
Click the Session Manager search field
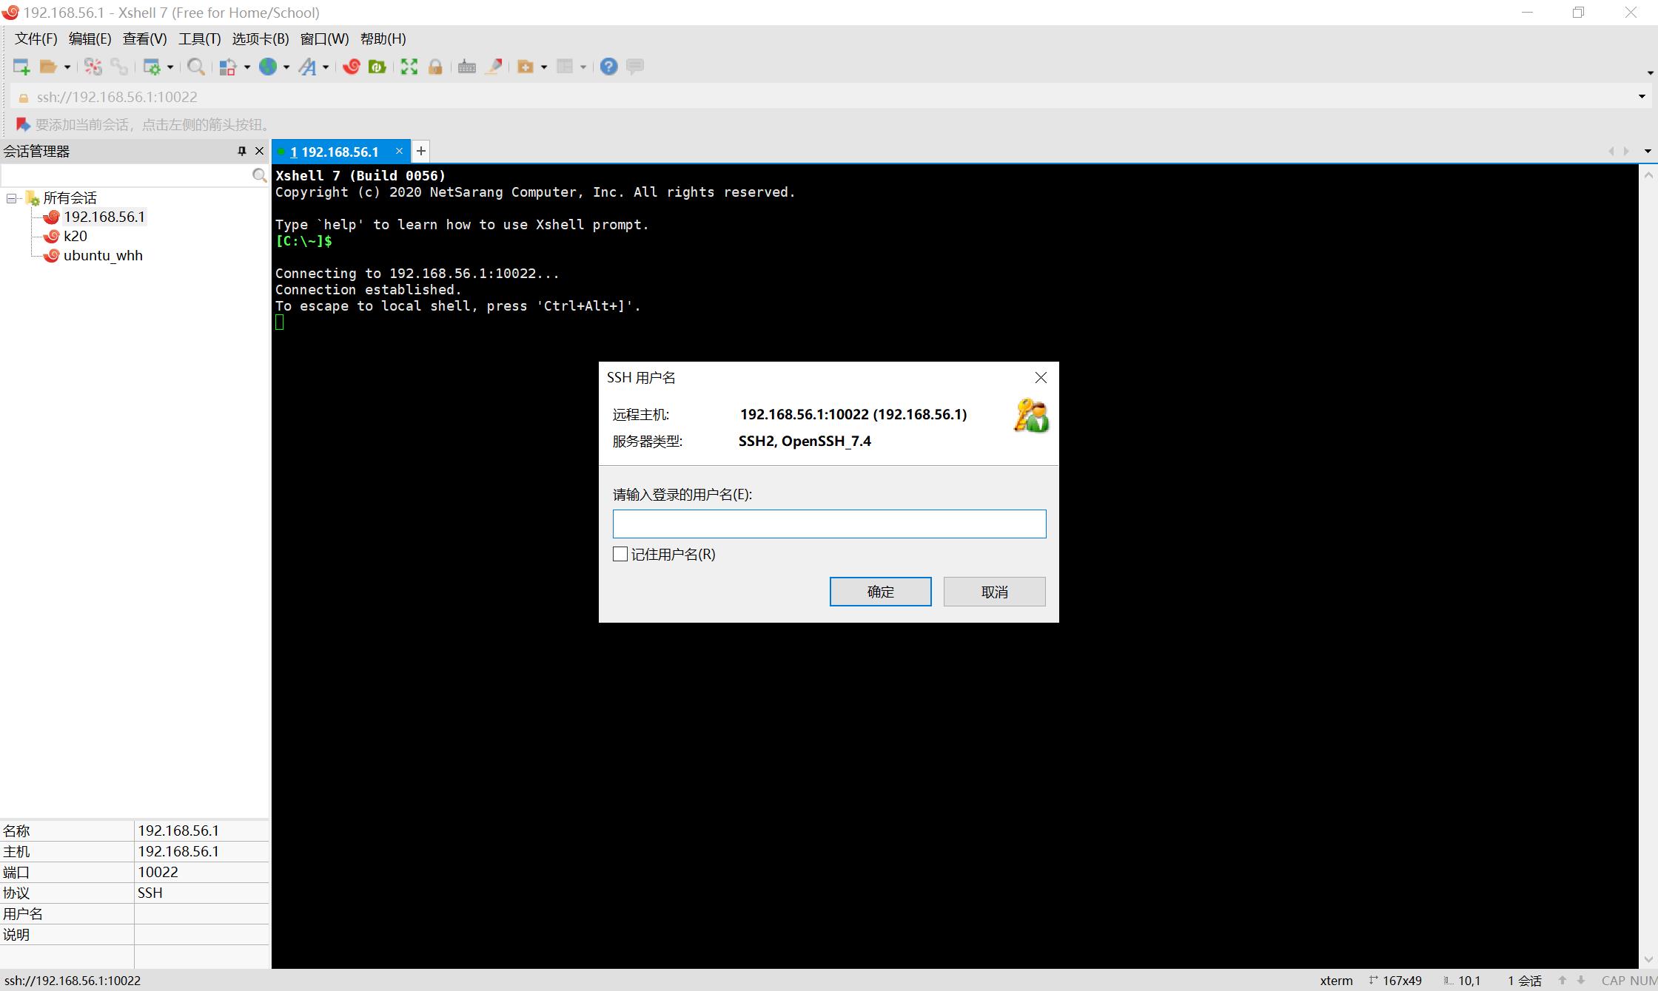pos(126,175)
